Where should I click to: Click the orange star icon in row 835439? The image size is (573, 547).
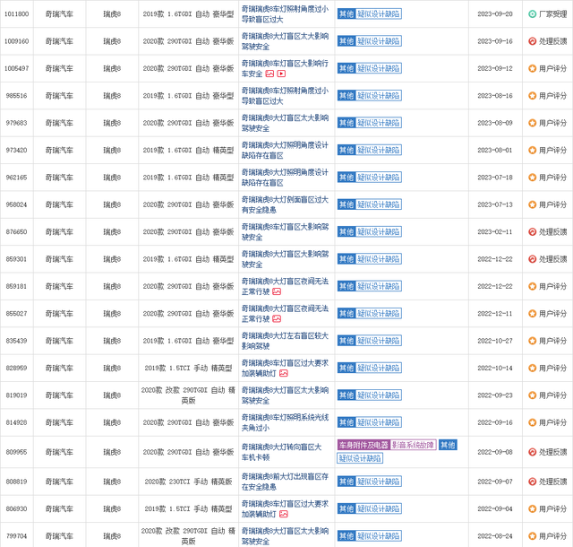pos(533,341)
